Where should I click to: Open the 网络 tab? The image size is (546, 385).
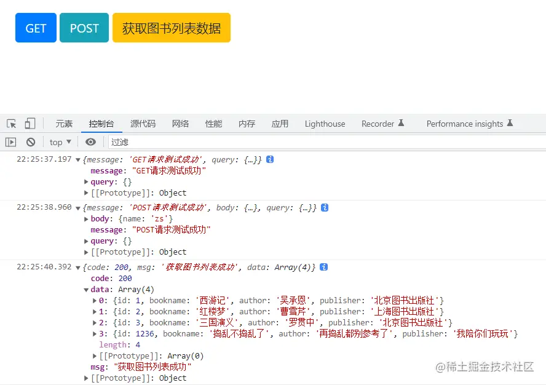[180, 124]
